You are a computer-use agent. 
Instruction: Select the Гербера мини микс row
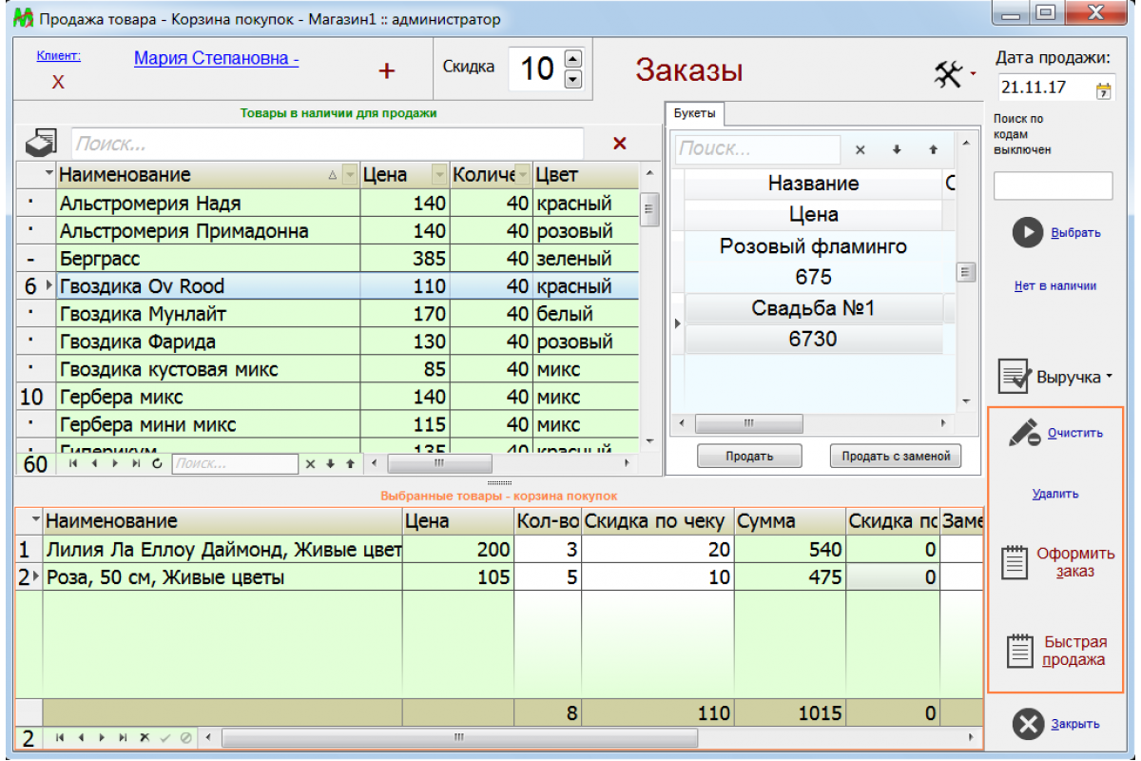[x=329, y=424]
